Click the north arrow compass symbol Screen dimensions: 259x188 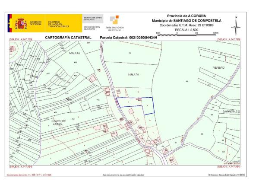pos(236,26)
